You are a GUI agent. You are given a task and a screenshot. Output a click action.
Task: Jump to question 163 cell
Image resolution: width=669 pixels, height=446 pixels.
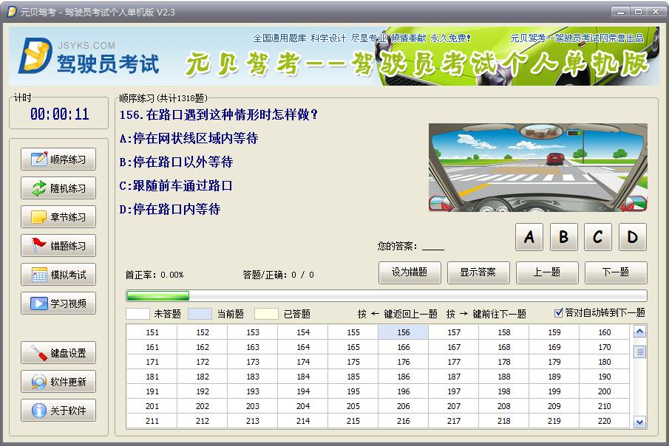click(x=253, y=347)
